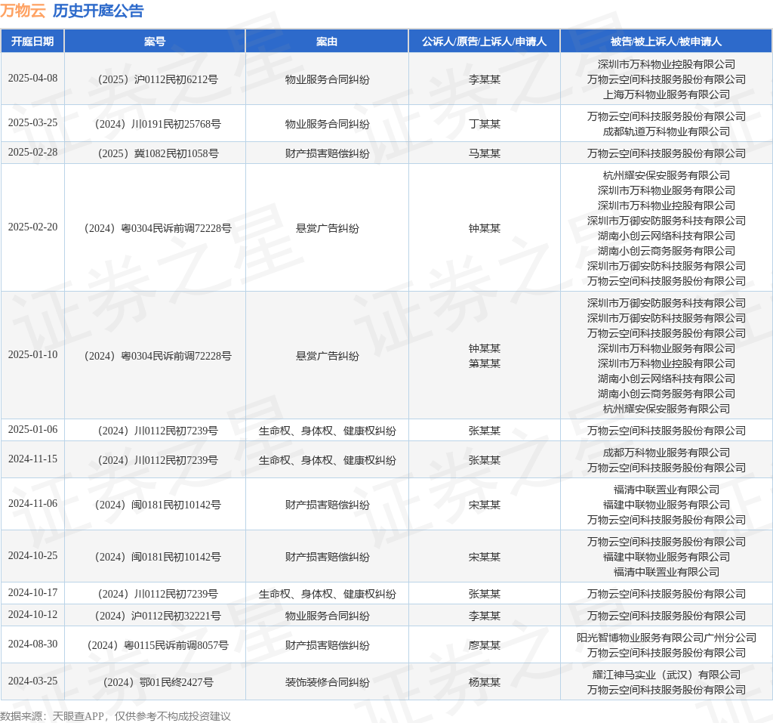Click defendant 耀江神马实业（武汉）有限公司

click(x=666, y=675)
